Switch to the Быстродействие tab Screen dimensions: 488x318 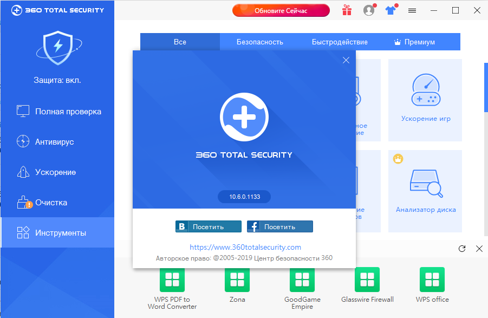click(340, 42)
